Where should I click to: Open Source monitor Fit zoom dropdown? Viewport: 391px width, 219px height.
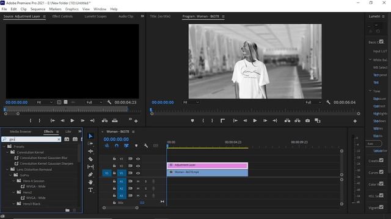tap(45, 102)
